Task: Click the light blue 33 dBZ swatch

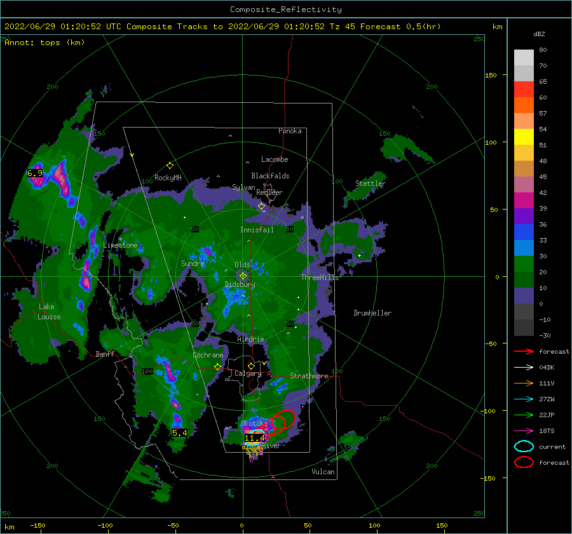Action: [524, 248]
